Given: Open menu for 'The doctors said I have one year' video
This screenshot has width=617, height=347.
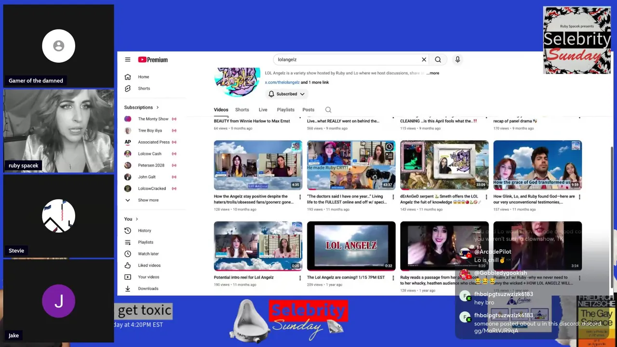Looking at the screenshot, I should (393, 197).
